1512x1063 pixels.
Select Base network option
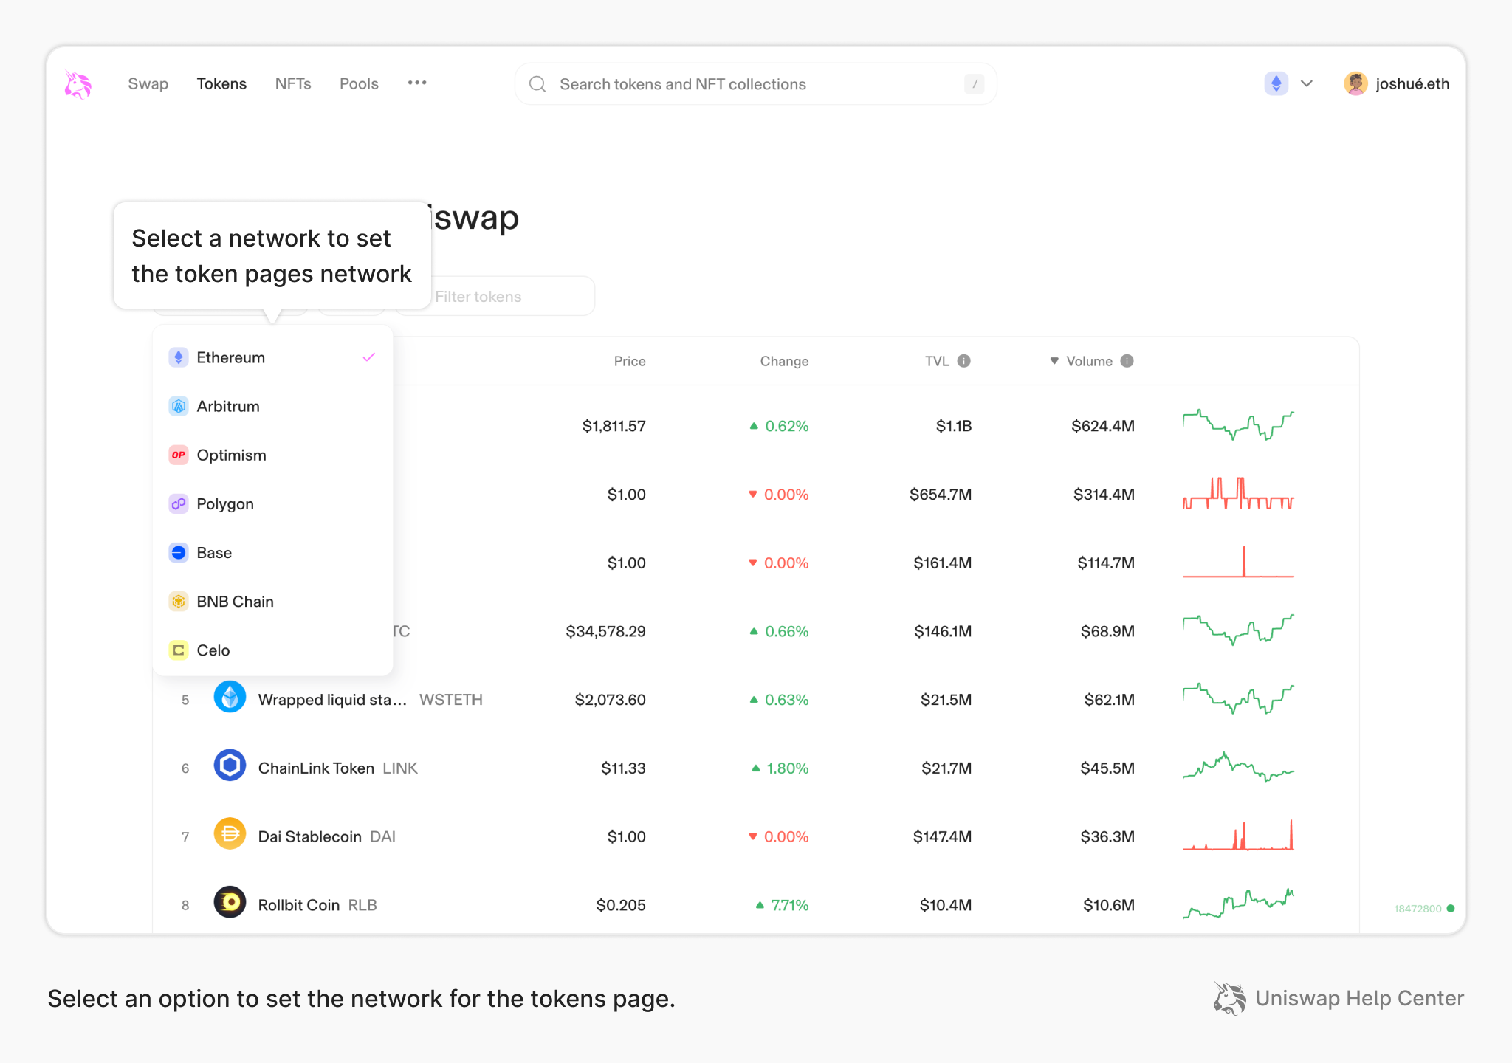click(272, 553)
